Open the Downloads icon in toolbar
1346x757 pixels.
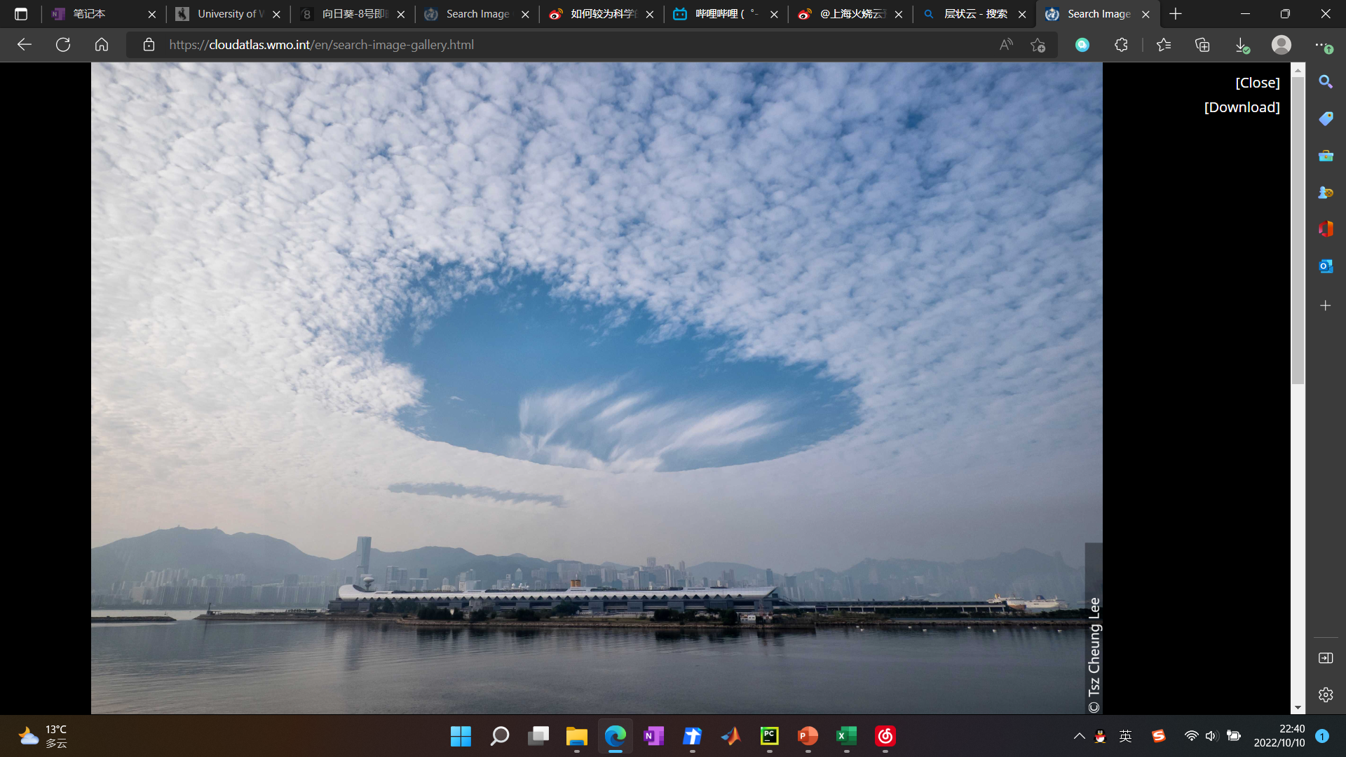point(1242,45)
